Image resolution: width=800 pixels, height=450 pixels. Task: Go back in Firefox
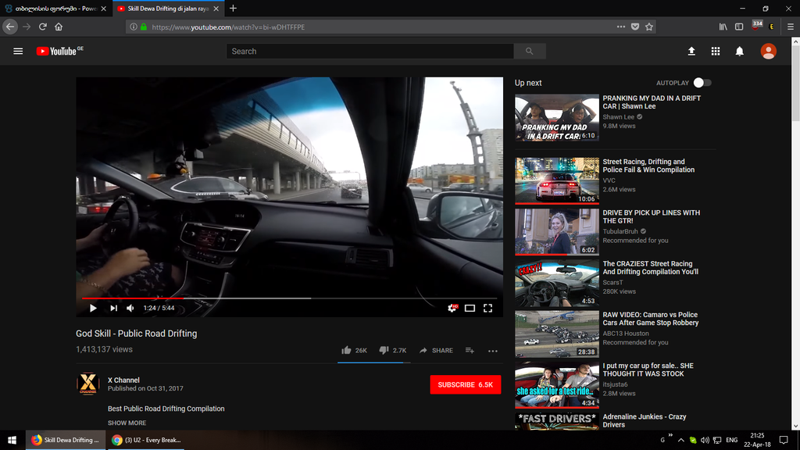[10, 27]
